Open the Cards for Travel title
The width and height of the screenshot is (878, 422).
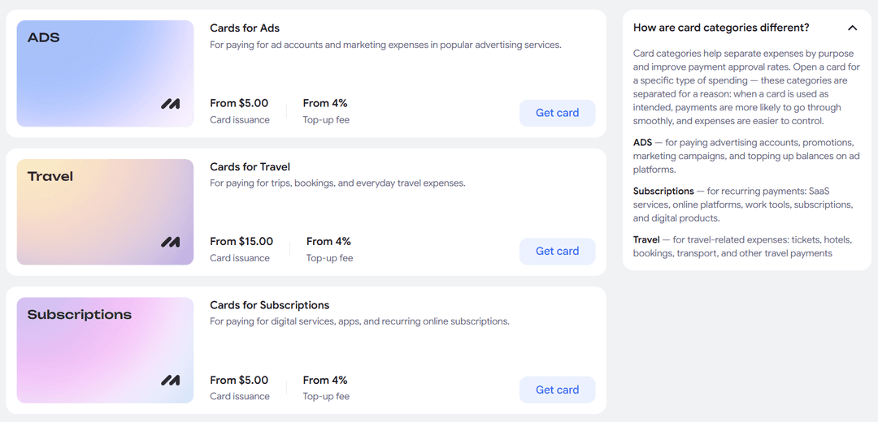point(250,166)
